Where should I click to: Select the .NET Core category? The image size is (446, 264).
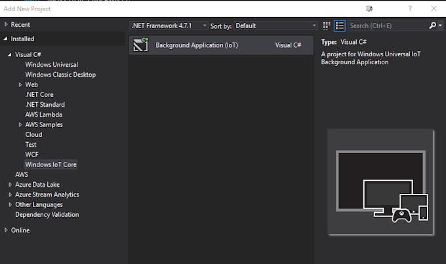39,94
